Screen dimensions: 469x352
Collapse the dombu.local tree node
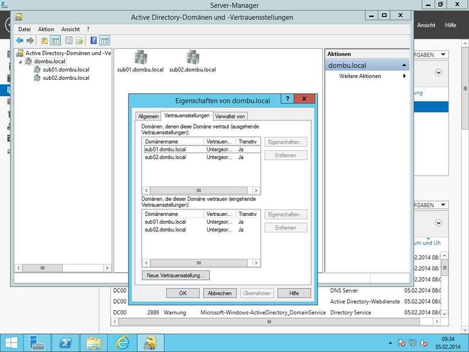(20, 62)
